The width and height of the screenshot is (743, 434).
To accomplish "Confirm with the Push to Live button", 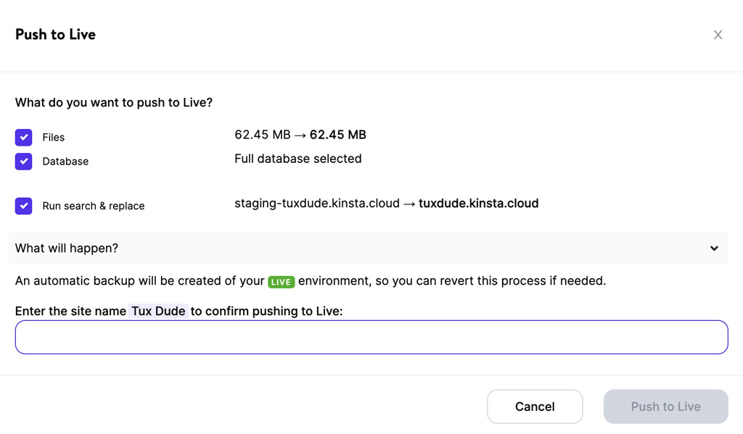I will 666,406.
